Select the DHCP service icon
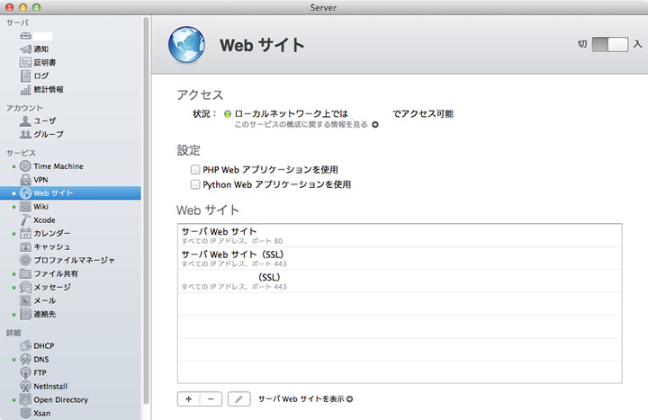Viewport: 648px width, 420px height. [x=25, y=345]
